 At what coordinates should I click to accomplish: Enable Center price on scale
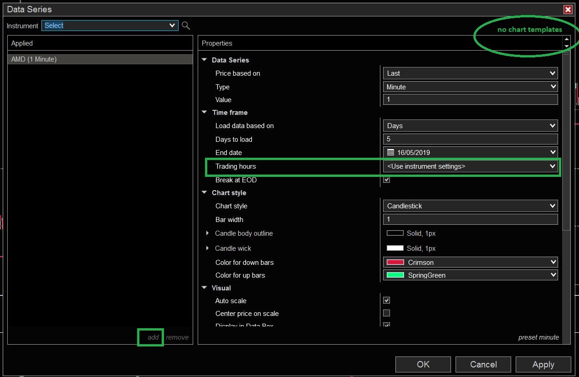(x=386, y=313)
